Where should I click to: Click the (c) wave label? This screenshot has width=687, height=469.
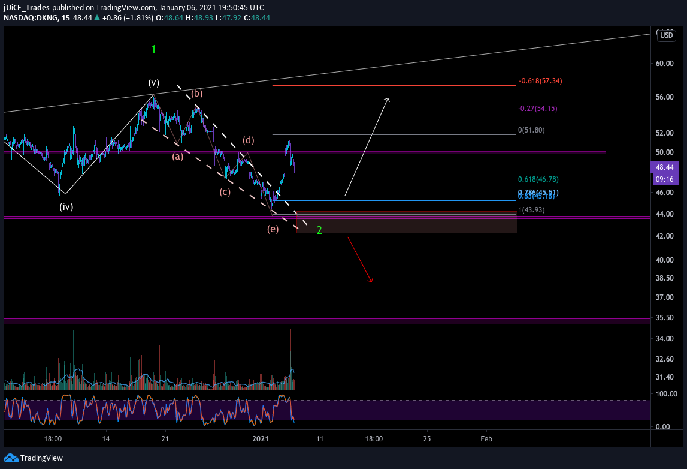225,192
